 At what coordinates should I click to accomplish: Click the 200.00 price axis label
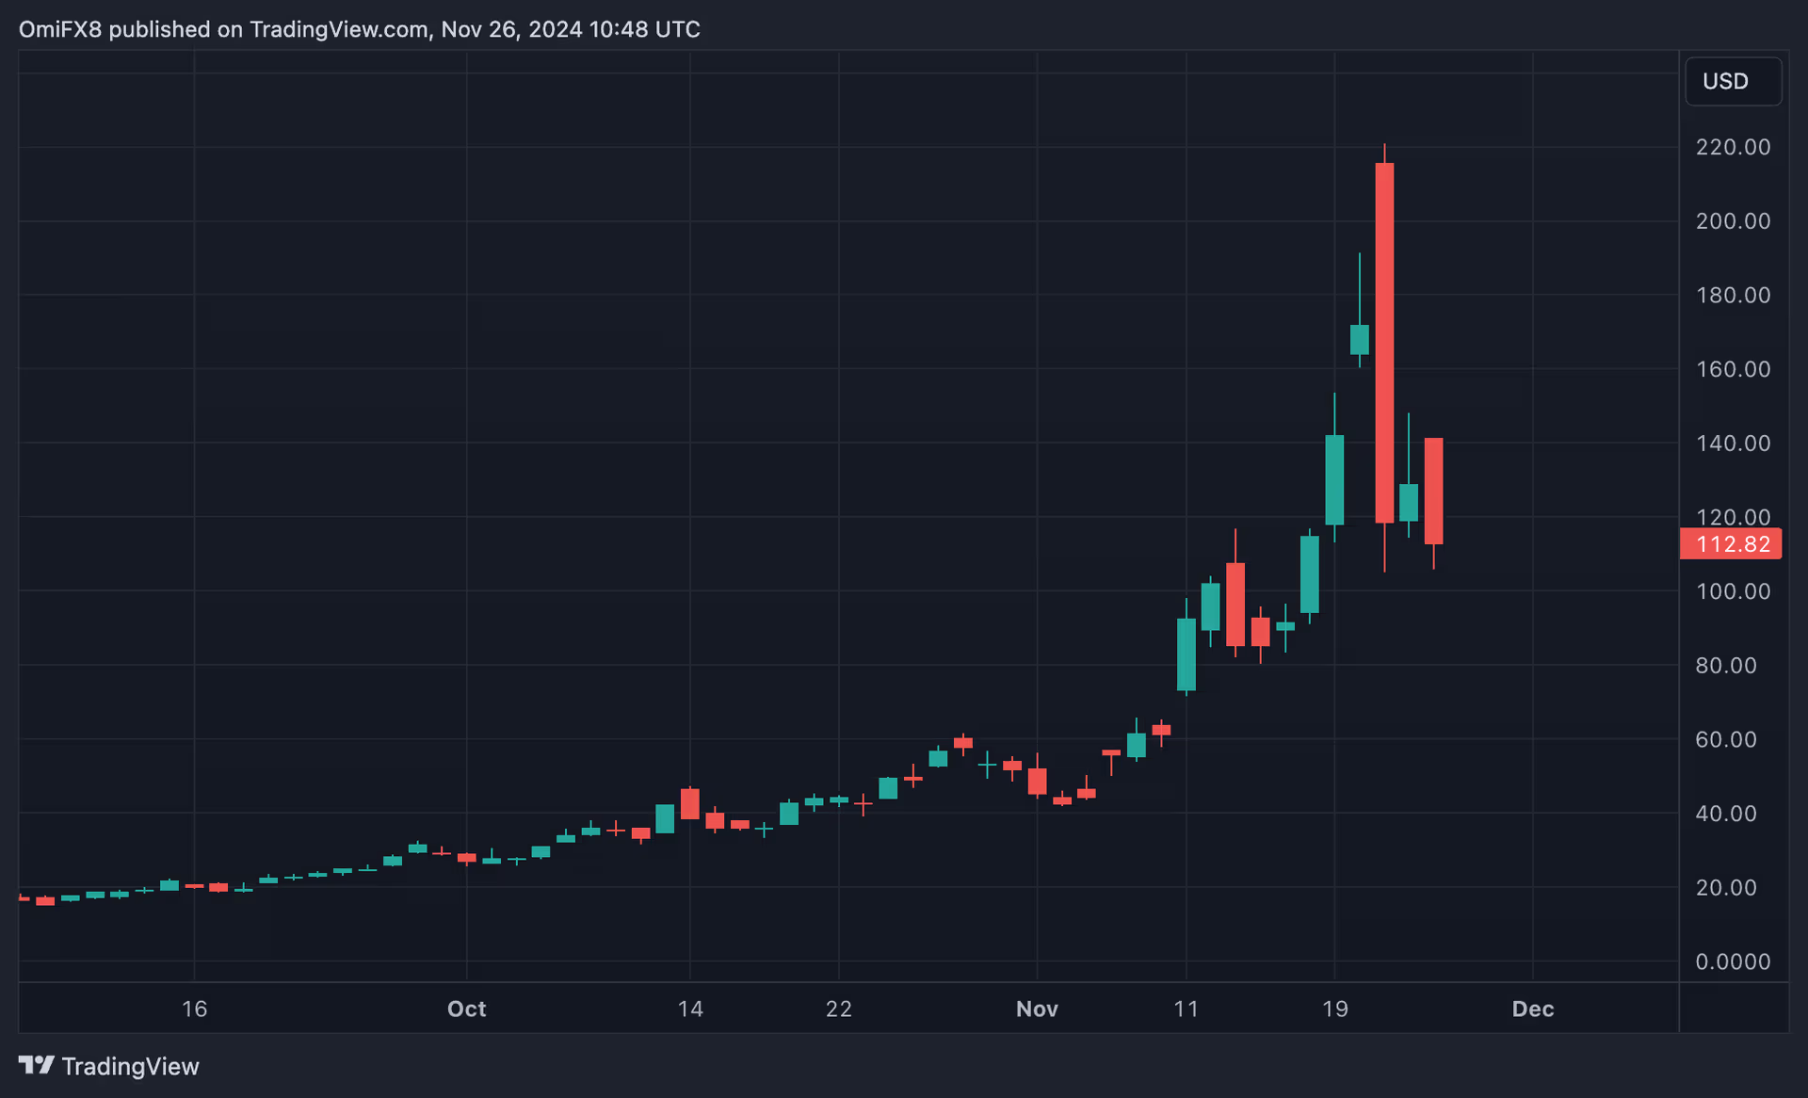tap(1733, 221)
